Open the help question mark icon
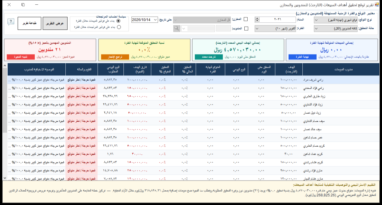Screen dimensions: 382x205 point(11,22)
